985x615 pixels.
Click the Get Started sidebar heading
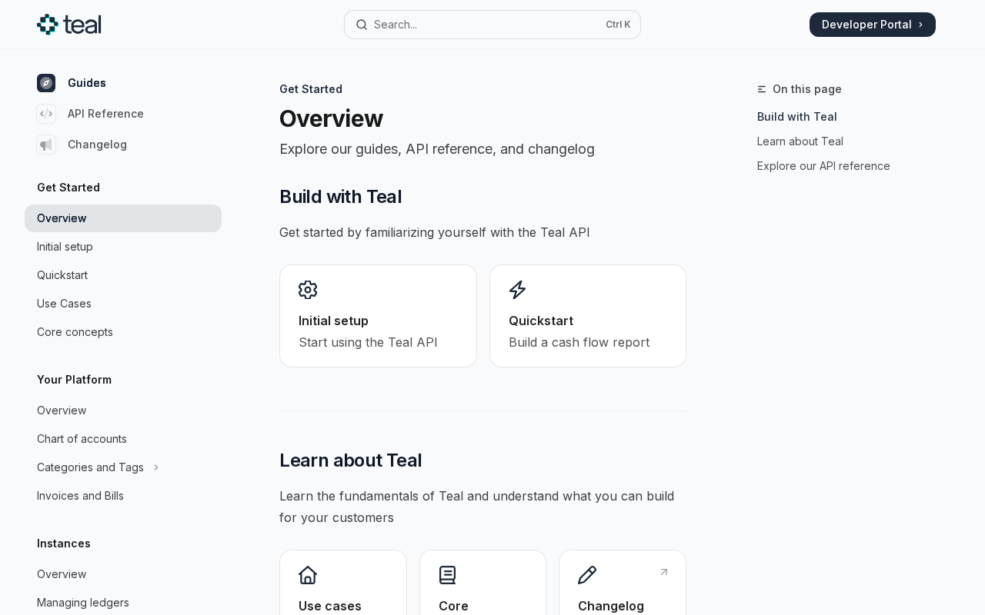point(68,188)
